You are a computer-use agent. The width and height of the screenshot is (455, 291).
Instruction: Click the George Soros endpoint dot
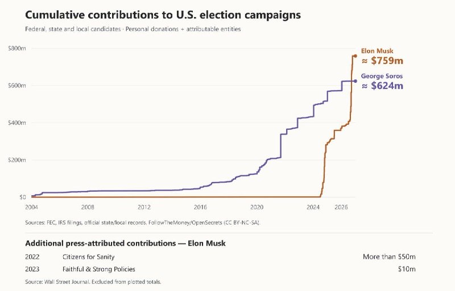[355, 81]
